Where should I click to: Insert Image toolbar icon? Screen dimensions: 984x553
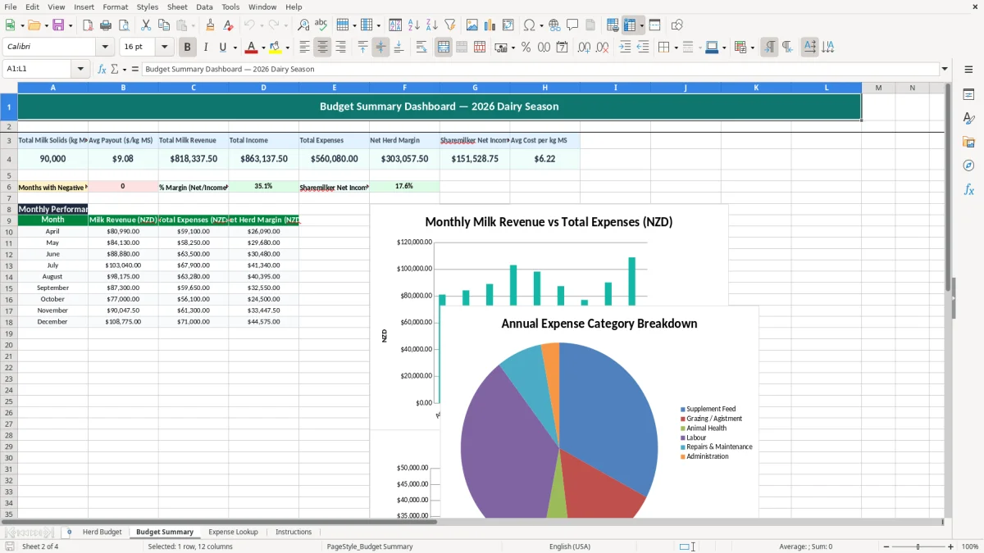(472, 25)
